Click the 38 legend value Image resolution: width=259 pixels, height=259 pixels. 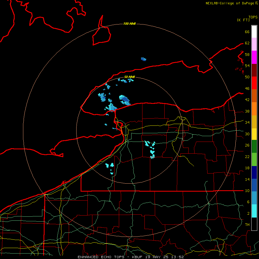pos(247,111)
